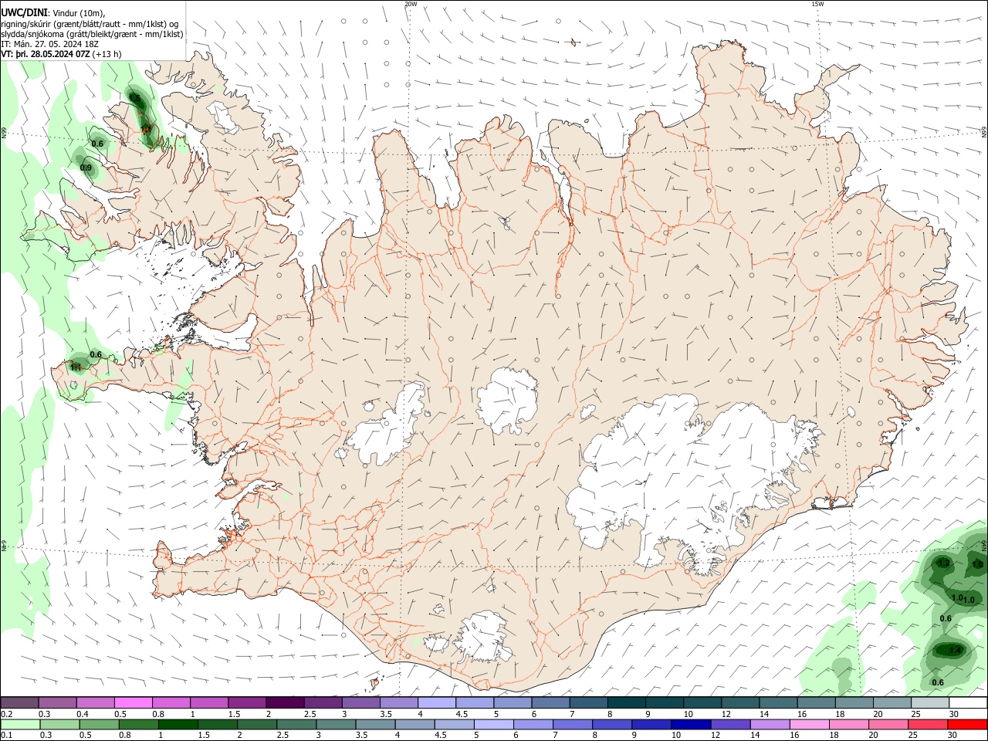Viewport: 988px width, 741px height.
Task: Click the 3.5 label on upper legend row
Action: [386, 714]
